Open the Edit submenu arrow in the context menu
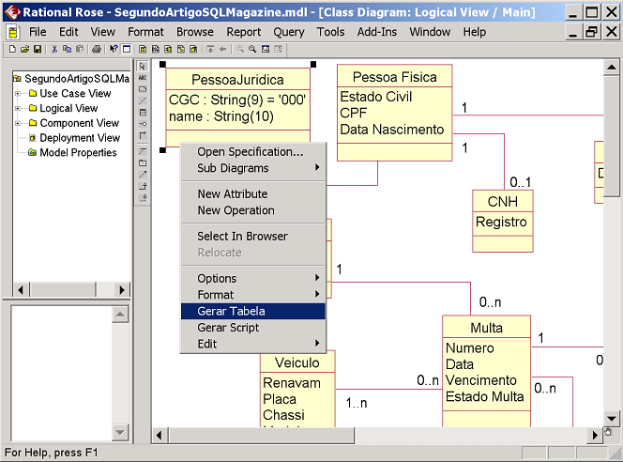 pyautogui.click(x=317, y=343)
